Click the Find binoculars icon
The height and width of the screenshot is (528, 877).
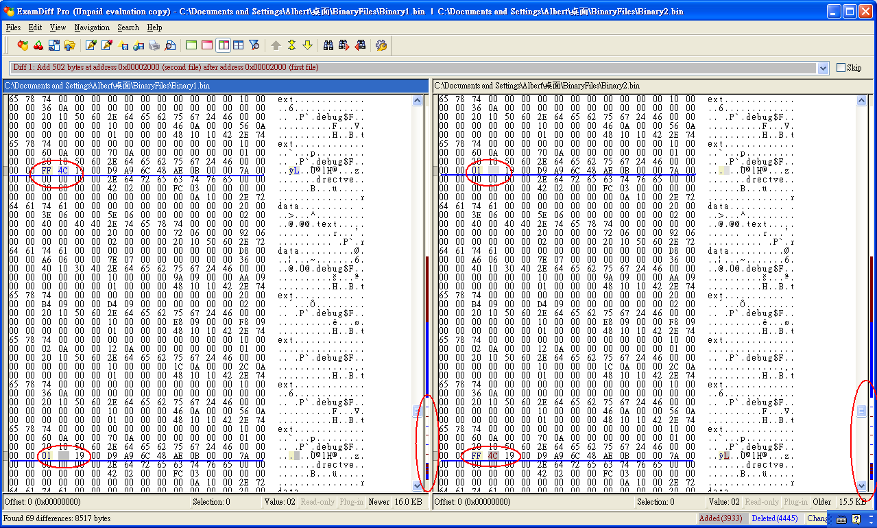(x=328, y=45)
